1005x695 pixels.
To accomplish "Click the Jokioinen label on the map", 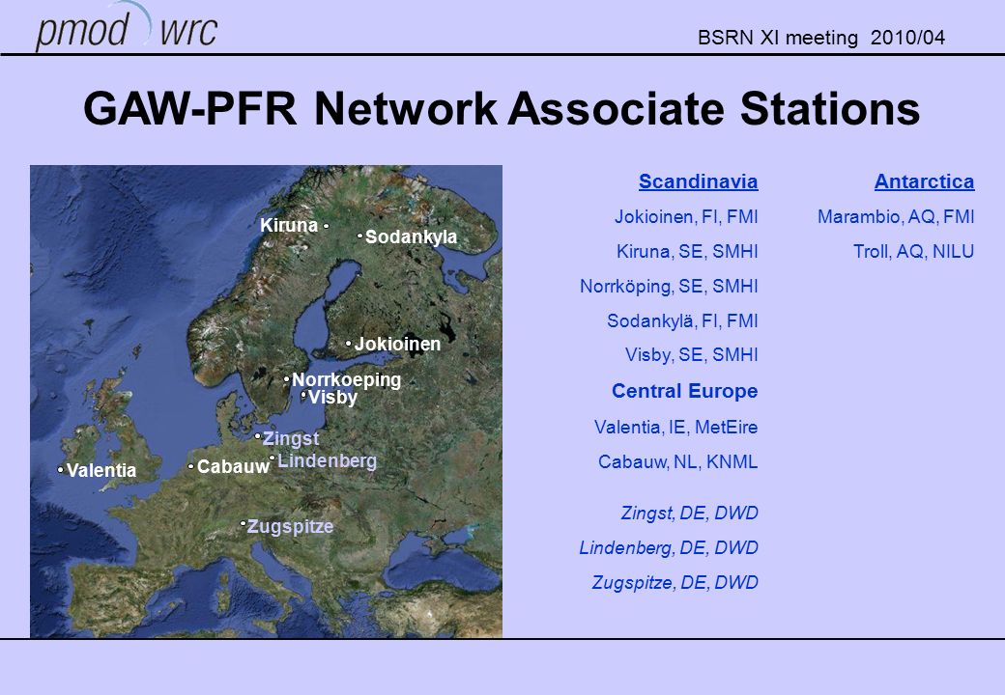I will point(397,345).
